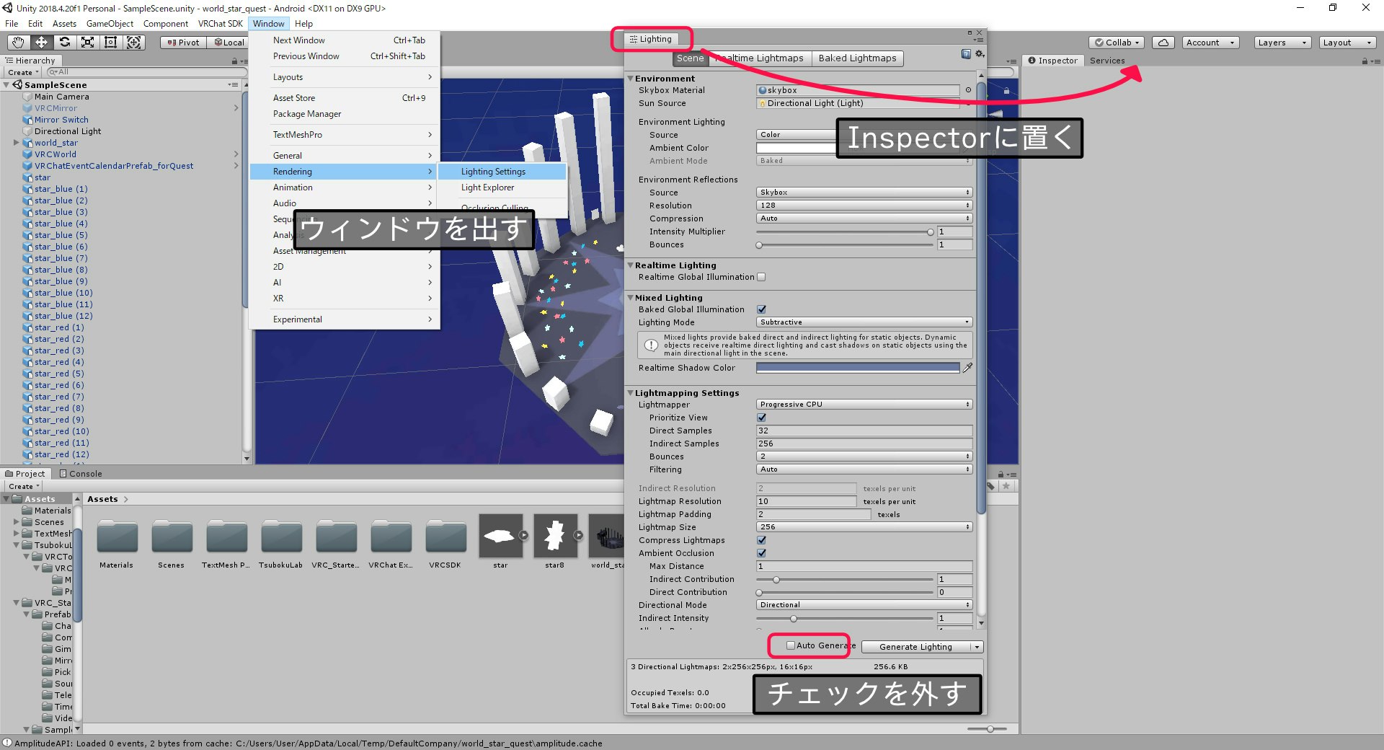1384x750 pixels.
Task: Open the Skybox Material object picker
Action: pos(968,90)
